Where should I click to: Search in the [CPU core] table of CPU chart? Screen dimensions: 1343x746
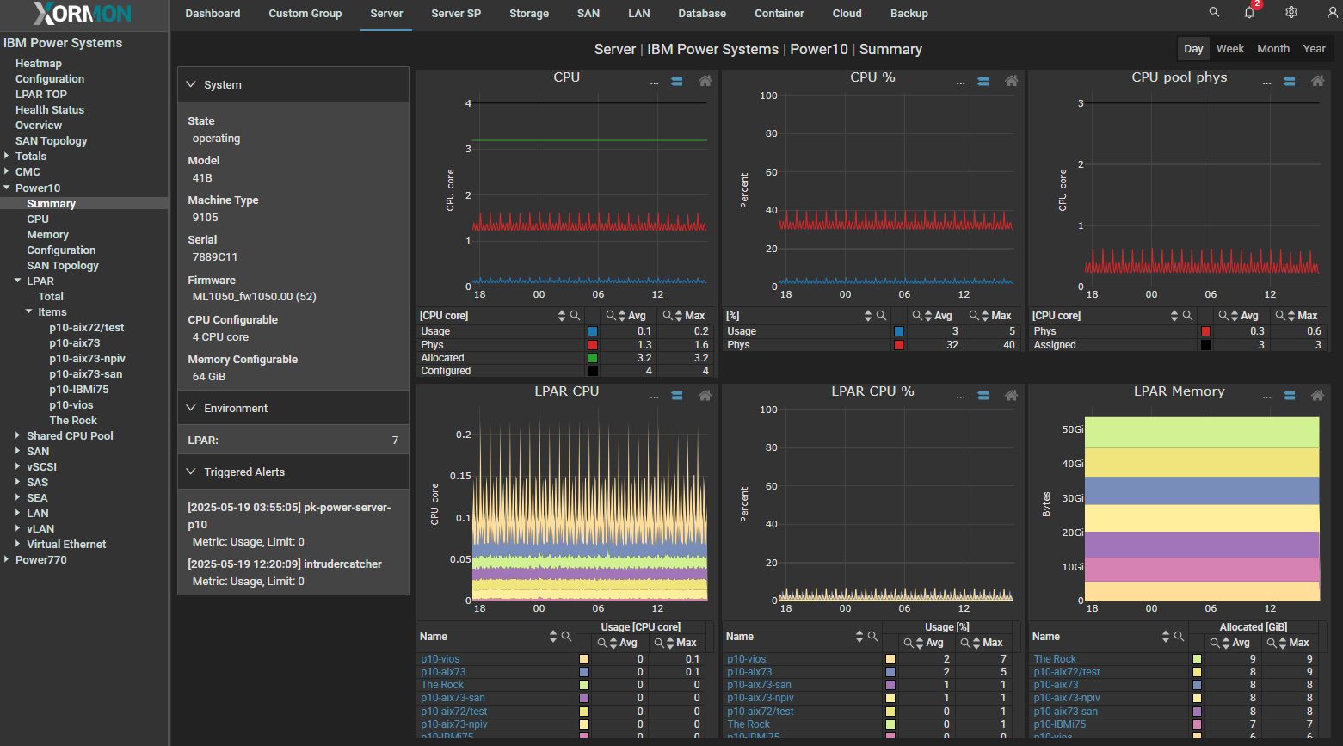tap(575, 316)
